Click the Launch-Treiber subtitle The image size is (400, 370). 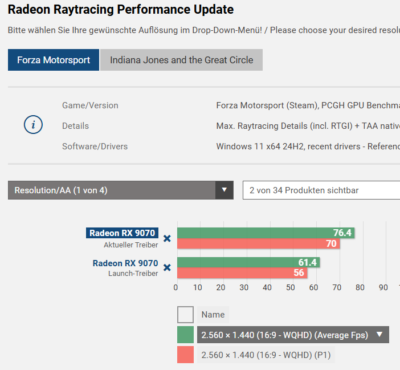[x=133, y=274]
